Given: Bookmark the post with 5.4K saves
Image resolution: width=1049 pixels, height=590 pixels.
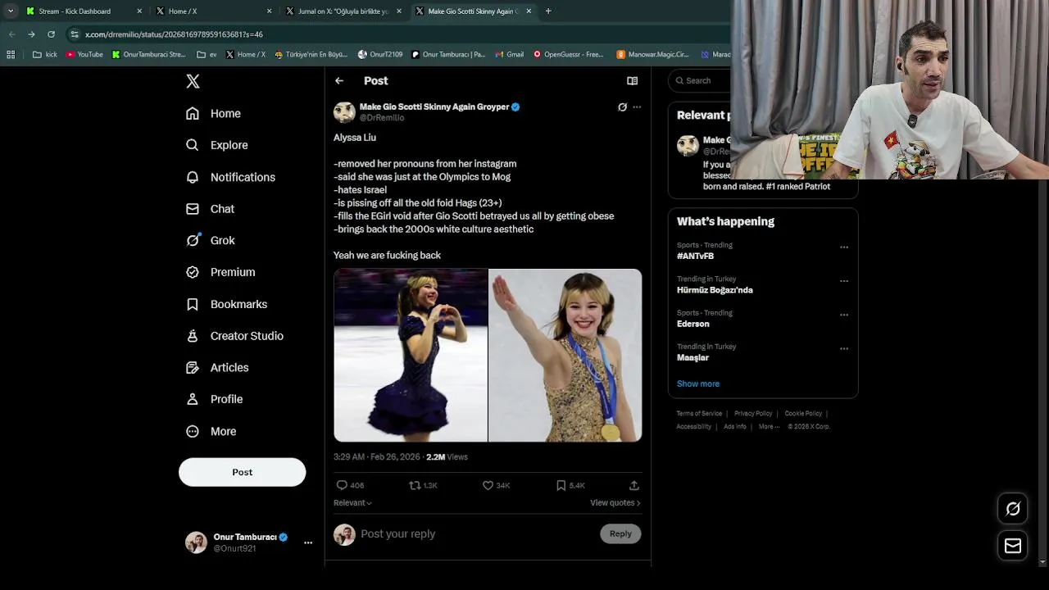Looking at the screenshot, I should (x=561, y=485).
